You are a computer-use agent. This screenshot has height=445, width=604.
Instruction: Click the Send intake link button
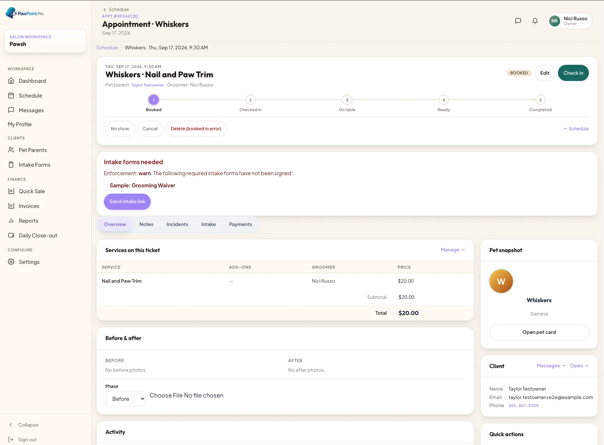(127, 202)
